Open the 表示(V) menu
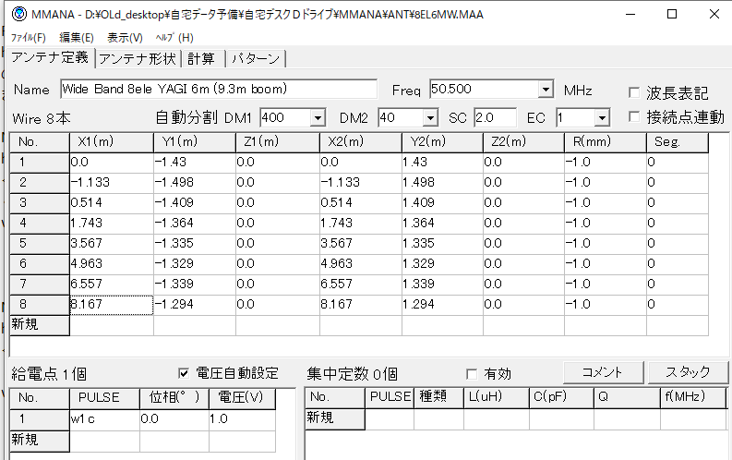Image resolution: width=732 pixels, height=460 pixels. [x=125, y=38]
